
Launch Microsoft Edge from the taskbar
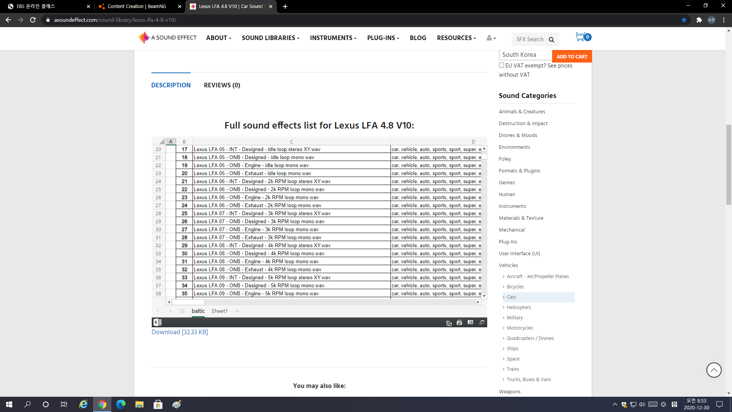(120, 404)
